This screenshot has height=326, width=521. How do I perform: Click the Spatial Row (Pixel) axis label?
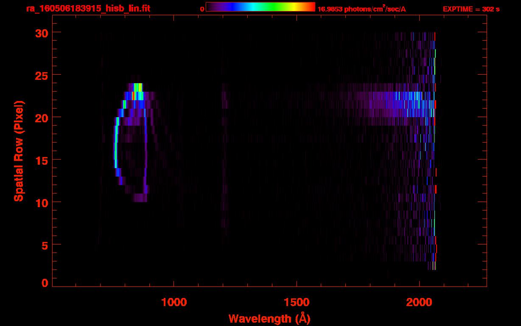[19, 151]
